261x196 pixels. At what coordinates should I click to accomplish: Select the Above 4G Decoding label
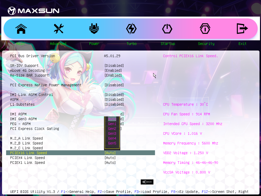click(28, 70)
